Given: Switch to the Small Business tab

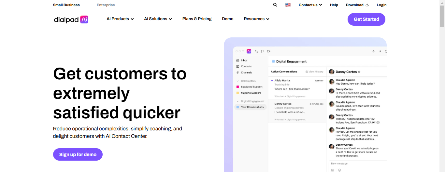Looking at the screenshot, I should [x=66, y=5].
